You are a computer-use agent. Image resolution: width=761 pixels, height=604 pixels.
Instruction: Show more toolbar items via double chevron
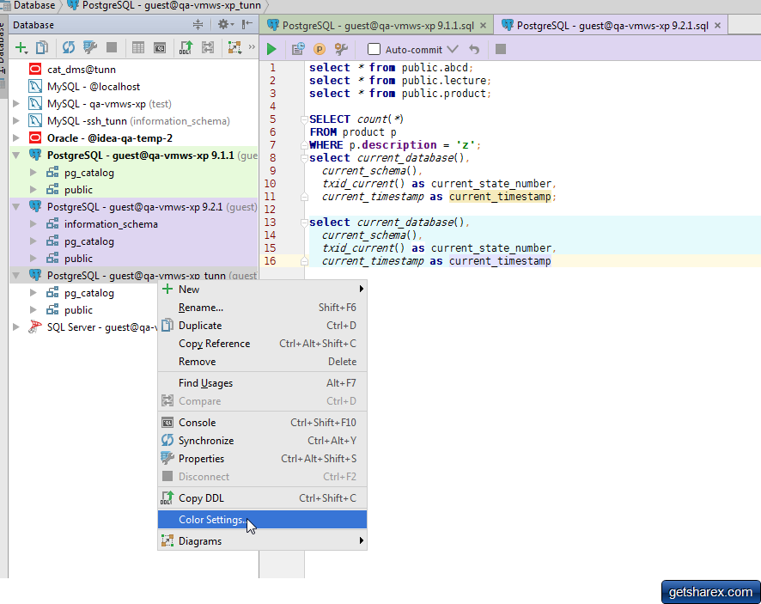252,47
